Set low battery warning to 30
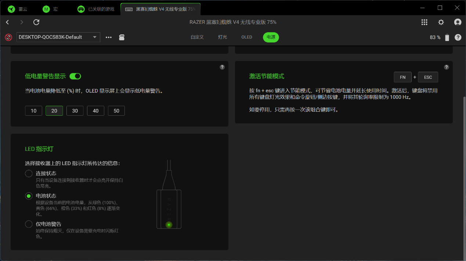466x261 pixels. coord(75,111)
